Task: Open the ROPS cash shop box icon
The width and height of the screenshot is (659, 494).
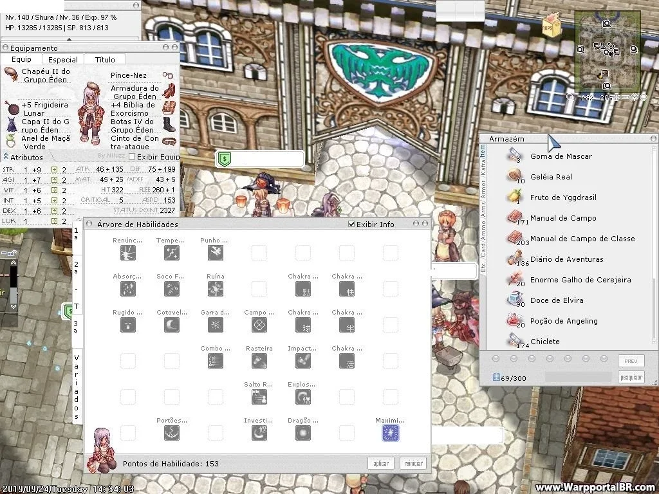Action: pos(552,26)
